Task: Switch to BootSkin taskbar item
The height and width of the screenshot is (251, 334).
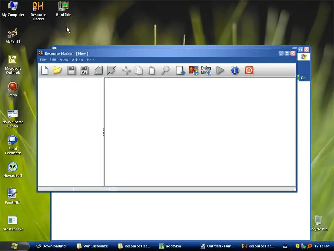Action: click(170, 246)
